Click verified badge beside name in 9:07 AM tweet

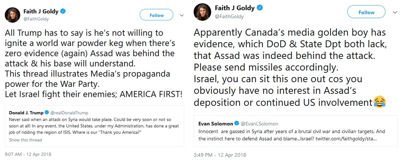(x=63, y=11)
